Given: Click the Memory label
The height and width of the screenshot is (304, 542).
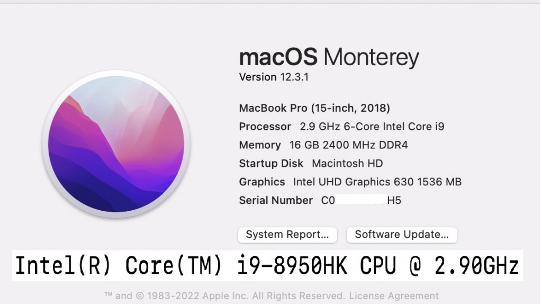Looking at the screenshot, I should [259, 145].
